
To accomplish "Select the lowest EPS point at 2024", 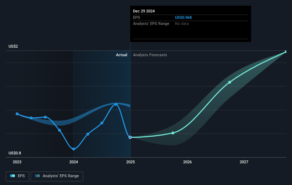I will coord(74,149).
